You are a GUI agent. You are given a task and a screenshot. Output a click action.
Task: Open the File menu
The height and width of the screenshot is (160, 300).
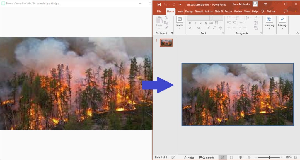click(x=159, y=11)
